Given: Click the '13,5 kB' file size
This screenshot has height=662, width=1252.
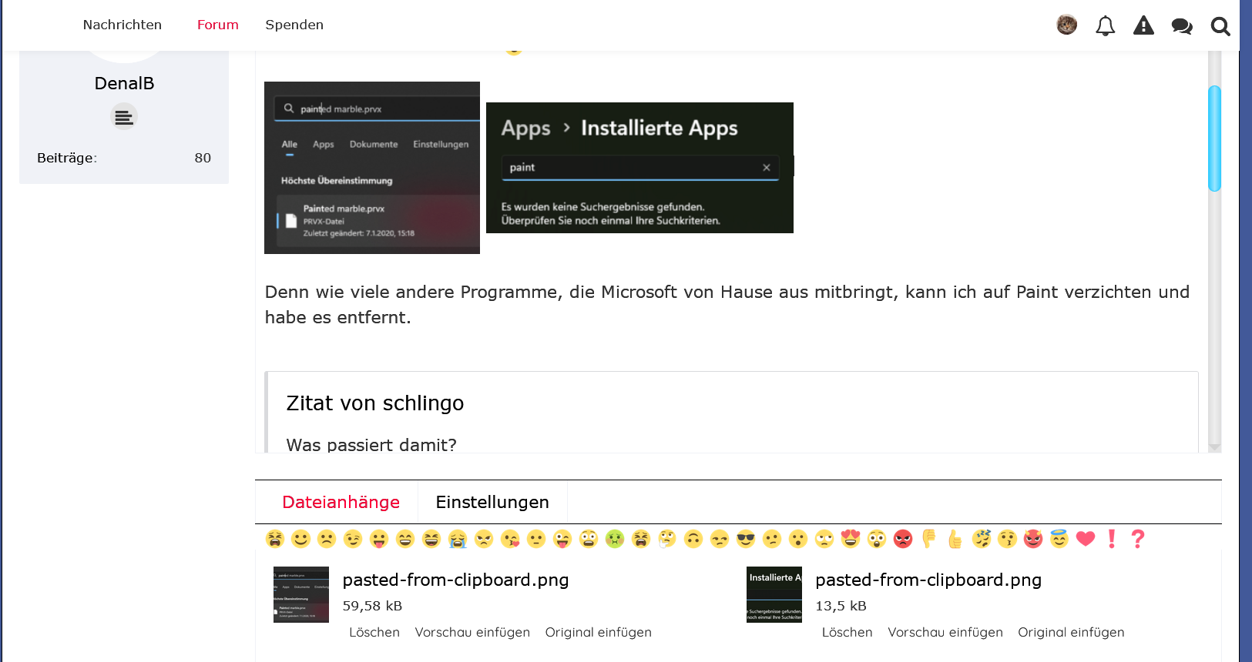Looking at the screenshot, I should click(841, 606).
